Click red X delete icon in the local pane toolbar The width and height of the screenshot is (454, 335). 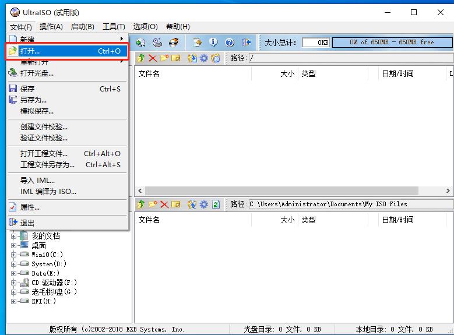[x=164, y=204]
